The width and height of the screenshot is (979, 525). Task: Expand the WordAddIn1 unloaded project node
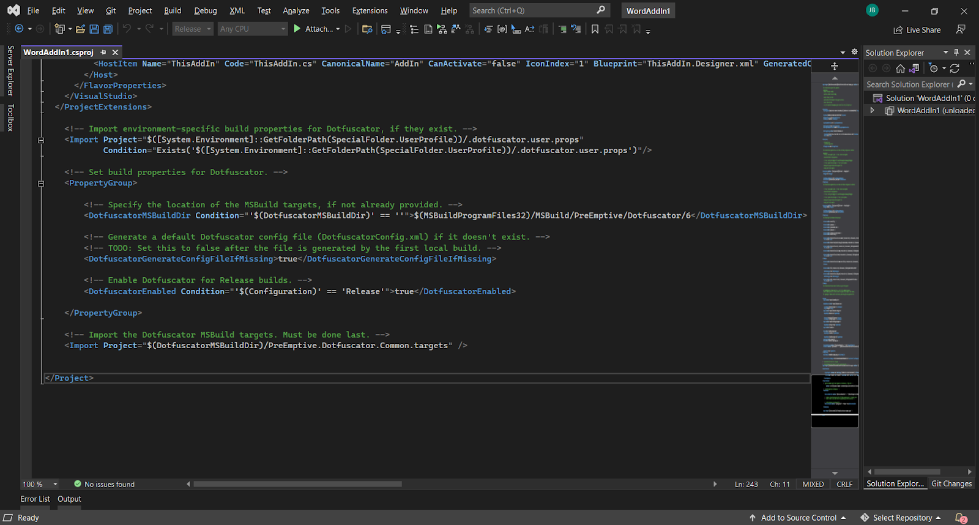click(x=873, y=111)
